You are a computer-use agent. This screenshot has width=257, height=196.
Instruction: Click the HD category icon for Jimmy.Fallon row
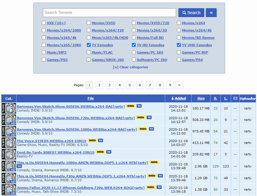tap(9, 190)
